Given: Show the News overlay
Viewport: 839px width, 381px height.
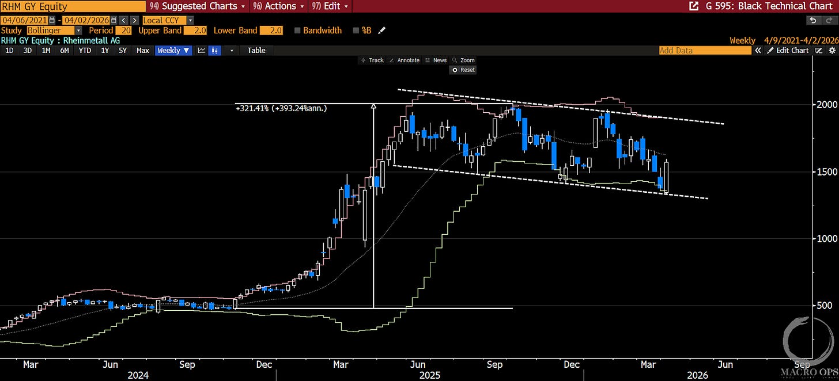Looking at the screenshot, I should [x=436, y=60].
